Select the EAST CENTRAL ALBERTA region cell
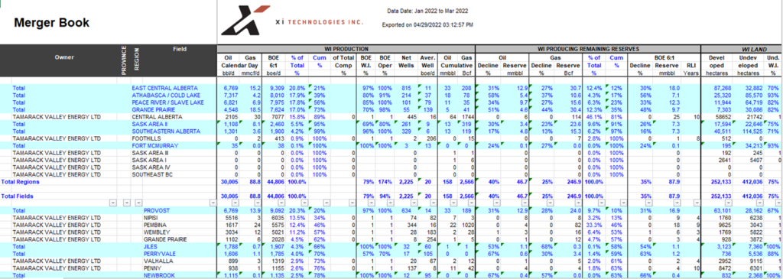The width and height of the screenshot is (783, 279). [x=165, y=88]
